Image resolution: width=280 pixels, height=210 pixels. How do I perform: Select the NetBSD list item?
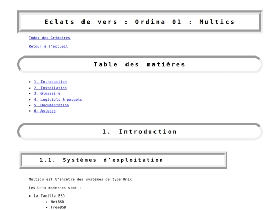[58, 202]
